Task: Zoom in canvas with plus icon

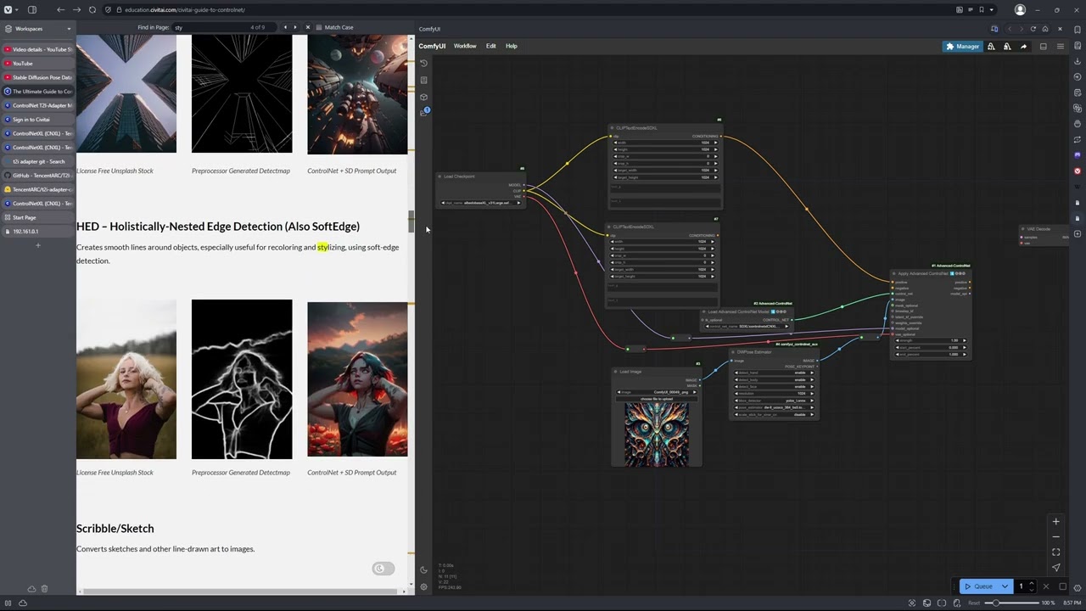Action: (1055, 522)
